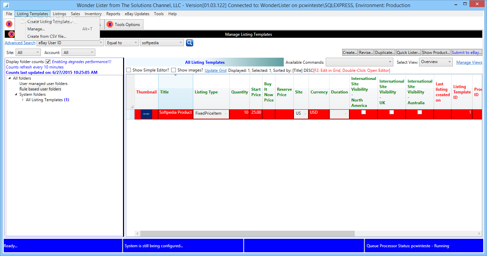Image resolution: width=487 pixels, height=256 pixels.
Task: Click the Softpedia Product title cell
Action: click(x=176, y=114)
